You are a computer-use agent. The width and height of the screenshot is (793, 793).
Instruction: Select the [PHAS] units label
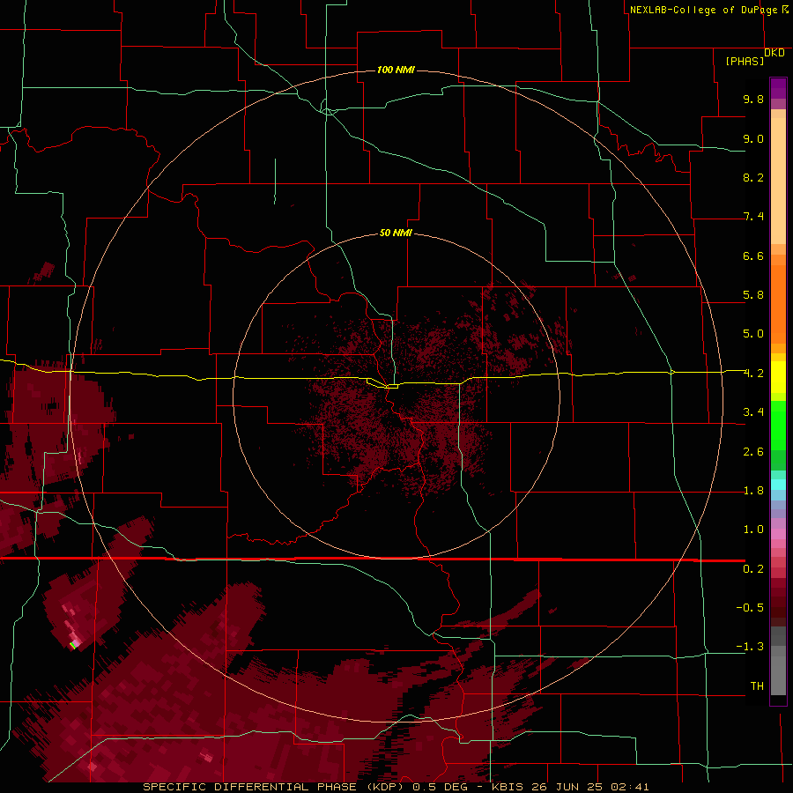coord(745,61)
